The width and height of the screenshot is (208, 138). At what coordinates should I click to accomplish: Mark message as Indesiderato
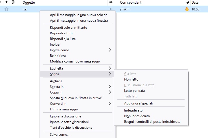pyautogui.click(x=151, y=110)
